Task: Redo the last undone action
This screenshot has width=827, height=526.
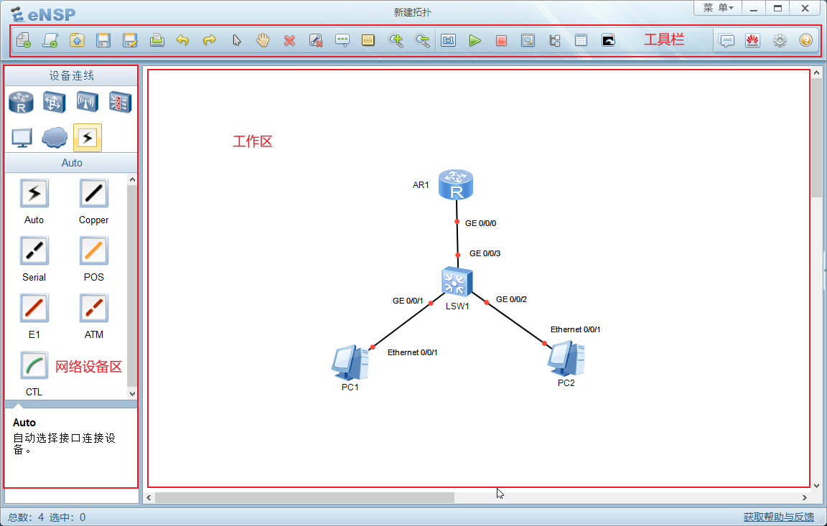Action: click(x=210, y=40)
